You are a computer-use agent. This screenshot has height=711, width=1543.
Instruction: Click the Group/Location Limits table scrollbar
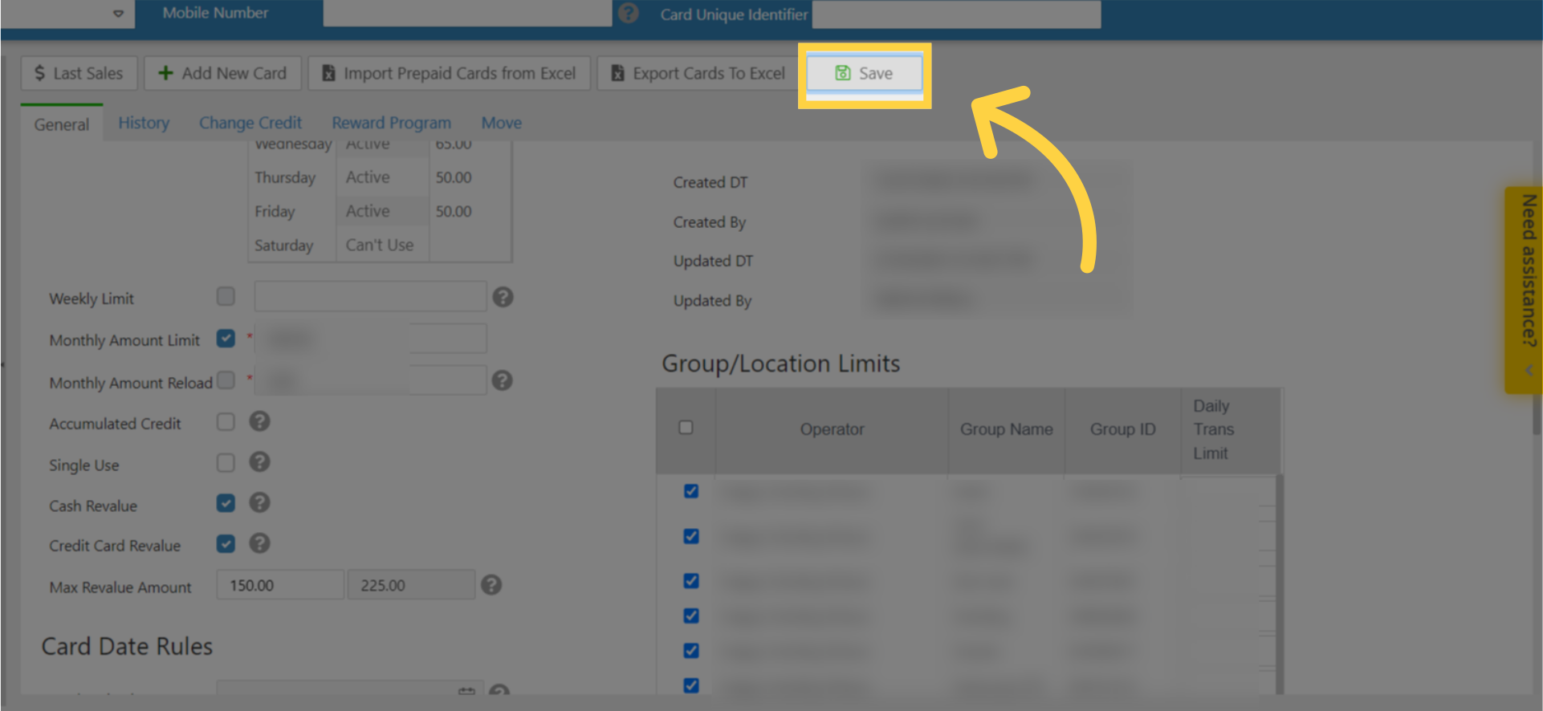click(1280, 583)
